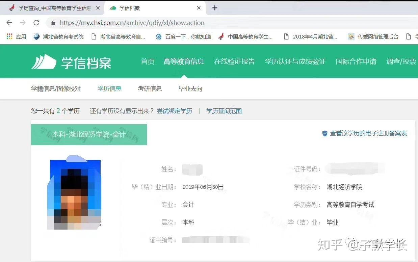This screenshot has width=418, height=262.
Task: Open 学历认证与成绩验证 in the navigation bar
Action: coord(295,61)
